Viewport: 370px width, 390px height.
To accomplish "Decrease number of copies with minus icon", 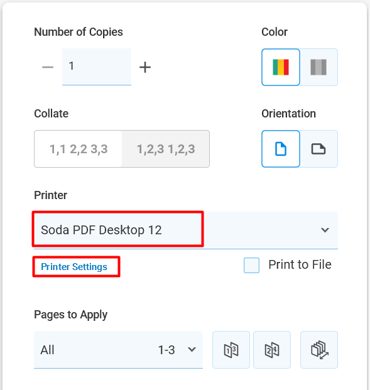I will coord(48,67).
